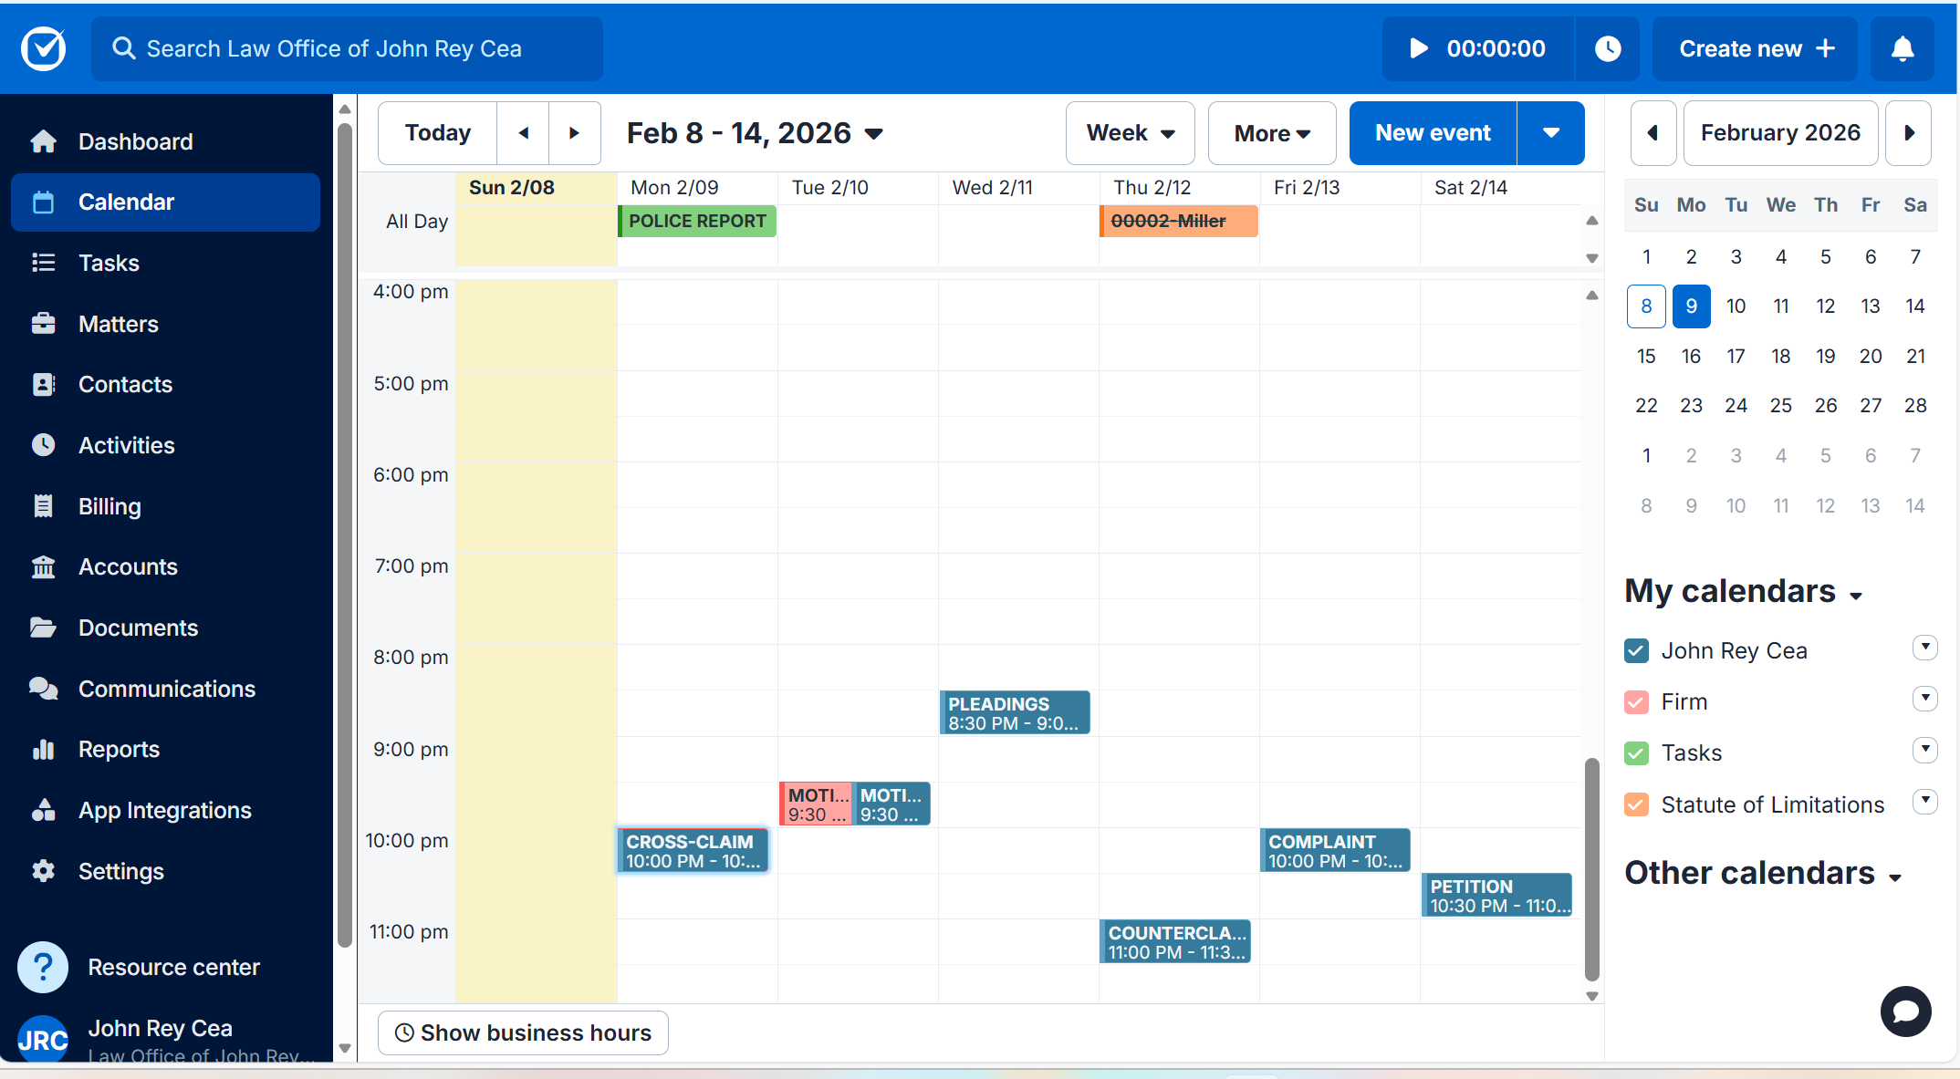The height and width of the screenshot is (1079, 1960).
Task: Open the CROSS-CLAIM event on Monday
Action: (693, 851)
